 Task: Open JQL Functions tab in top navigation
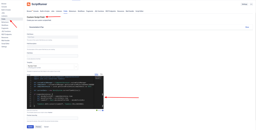pyautogui.click(x=99, y=11)
